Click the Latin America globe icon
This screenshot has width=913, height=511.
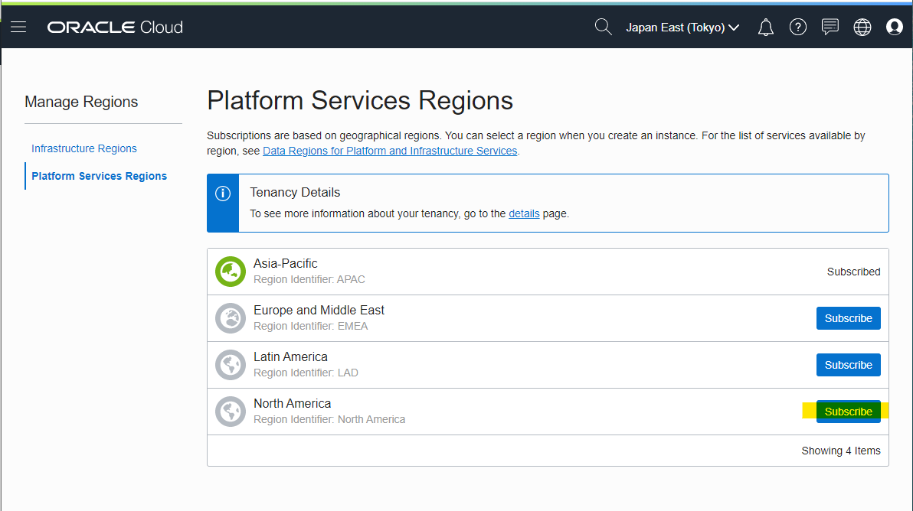tap(231, 365)
